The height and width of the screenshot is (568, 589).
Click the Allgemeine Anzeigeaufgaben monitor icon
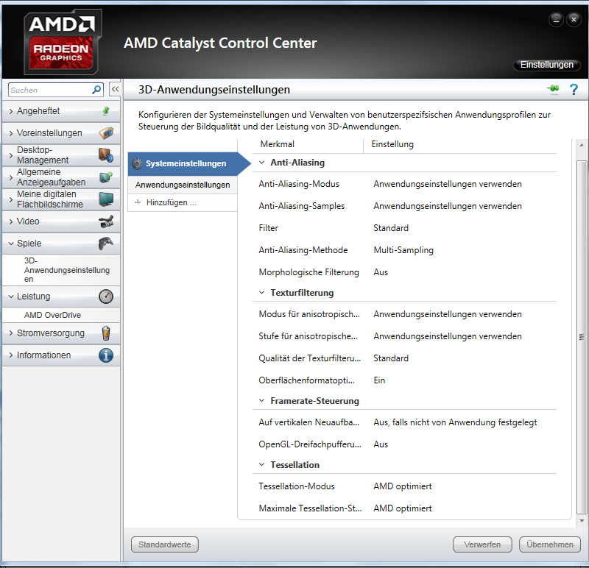point(106,177)
